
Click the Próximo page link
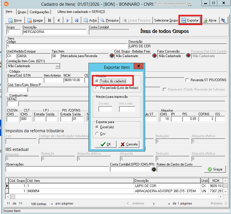coord(219,203)
